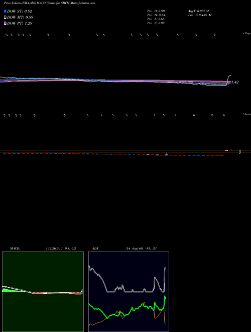Open the dark blue ADX chart panel
Viewport: 251px width, 332px height.
pos(129,292)
